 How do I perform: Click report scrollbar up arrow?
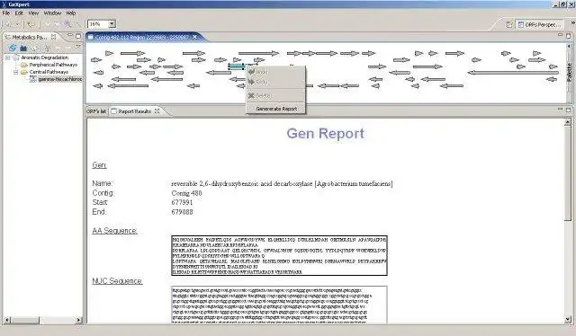[x=568, y=122]
